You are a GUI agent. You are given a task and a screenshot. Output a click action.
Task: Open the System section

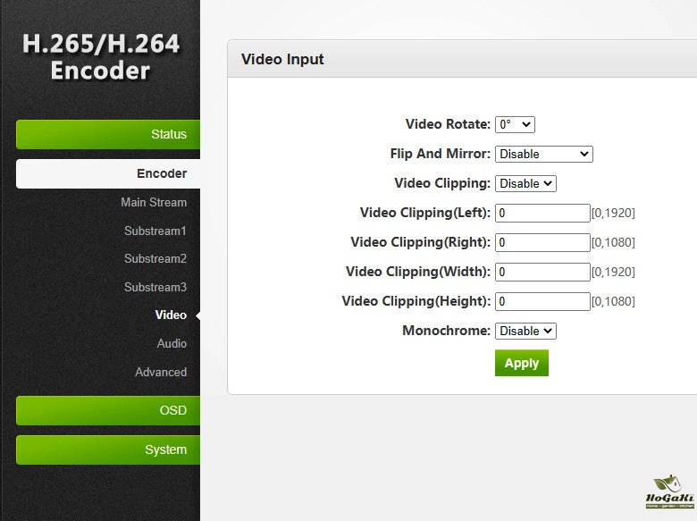pyautogui.click(x=108, y=450)
